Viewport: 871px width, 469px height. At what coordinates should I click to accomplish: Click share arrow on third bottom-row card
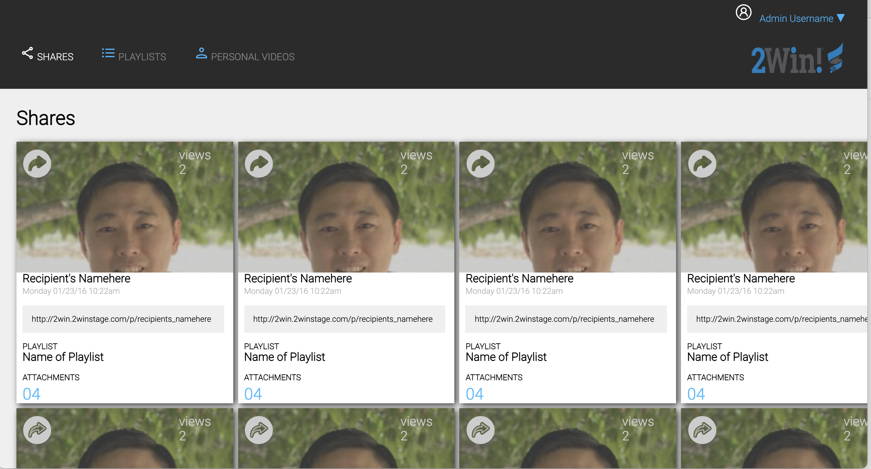[481, 430]
